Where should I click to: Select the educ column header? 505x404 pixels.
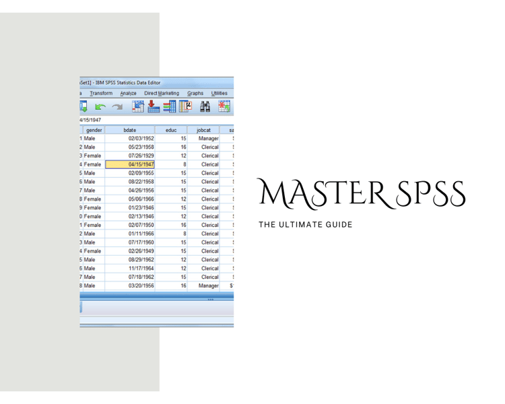click(171, 130)
